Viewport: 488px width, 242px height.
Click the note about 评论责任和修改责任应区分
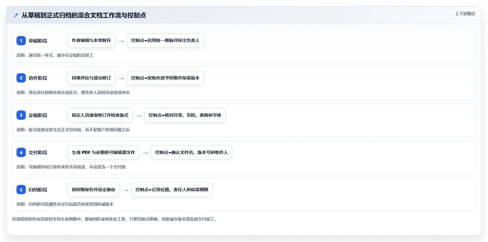73,92
